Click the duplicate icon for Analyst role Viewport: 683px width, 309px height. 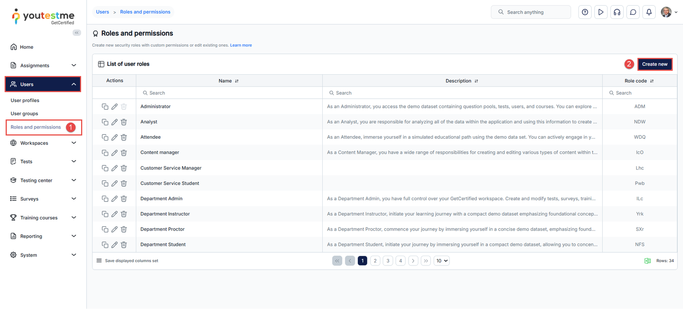[105, 122]
